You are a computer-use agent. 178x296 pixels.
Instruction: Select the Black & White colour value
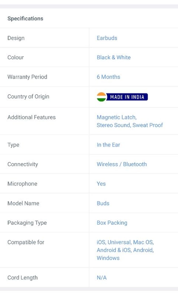(114, 58)
